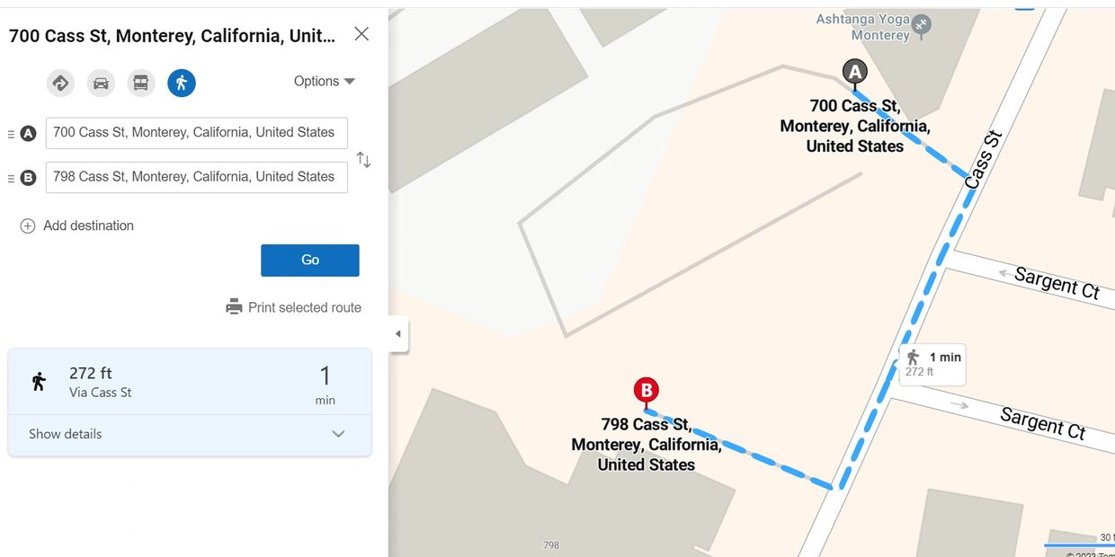Click the Print selected route link
1115x557 pixels.
304,307
